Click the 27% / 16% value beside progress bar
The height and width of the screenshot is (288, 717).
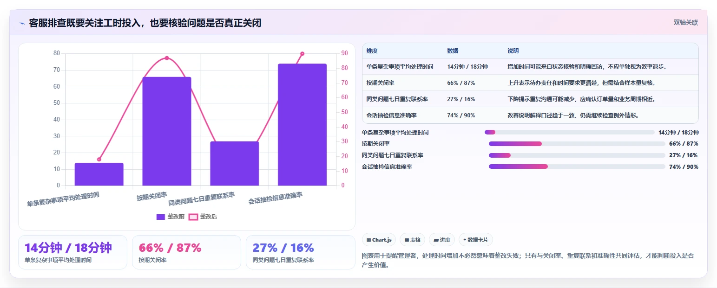click(x=684, y=155)
